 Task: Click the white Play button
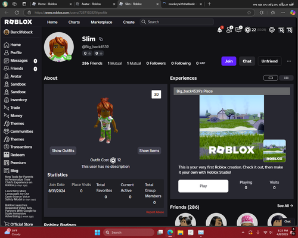pyautogui.click(x=203, y=186)
